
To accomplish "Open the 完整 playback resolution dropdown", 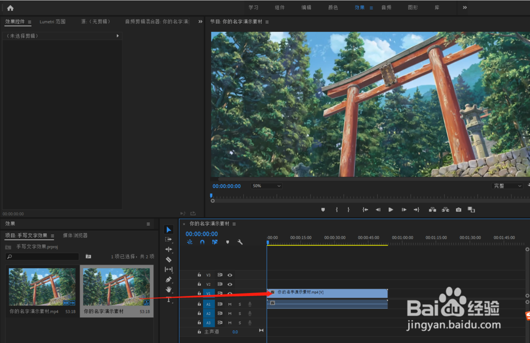I will [507, 186].
